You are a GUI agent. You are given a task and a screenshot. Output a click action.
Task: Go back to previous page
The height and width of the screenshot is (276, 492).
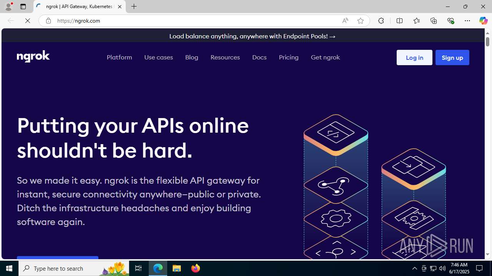[10, 21]
